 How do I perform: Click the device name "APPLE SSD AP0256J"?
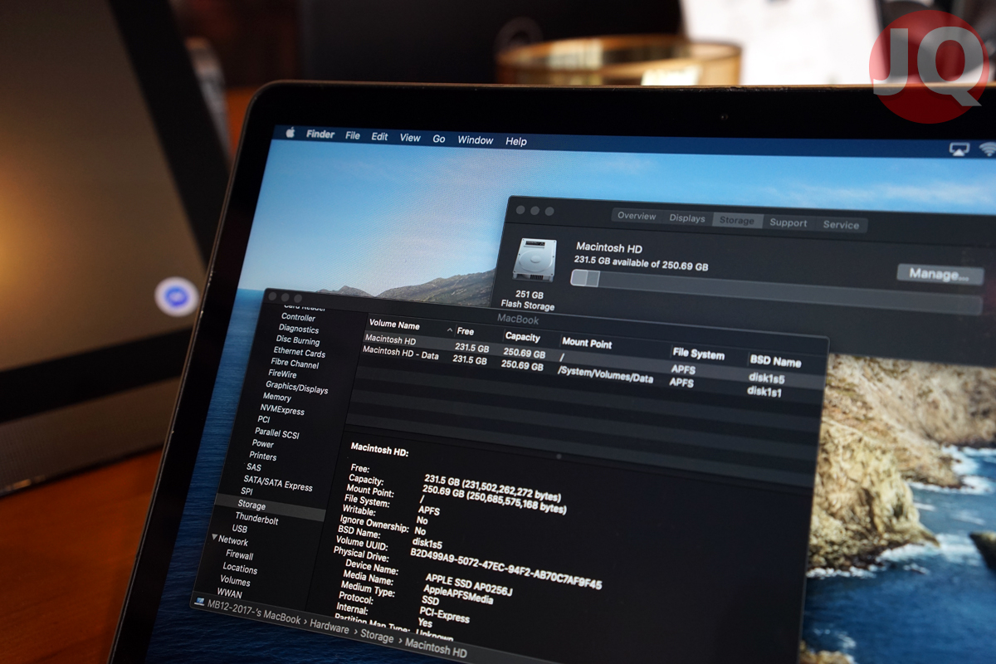tap(469, 584)
